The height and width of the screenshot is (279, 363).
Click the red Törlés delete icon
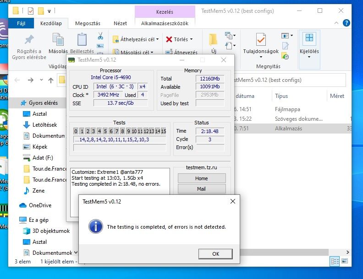tap(169, 39)
